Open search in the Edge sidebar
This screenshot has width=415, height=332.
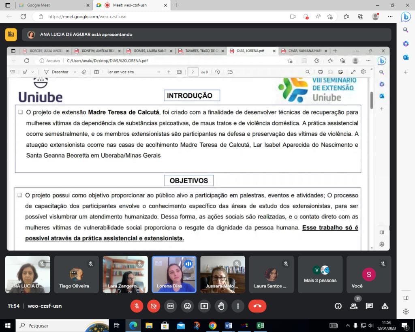406,30
